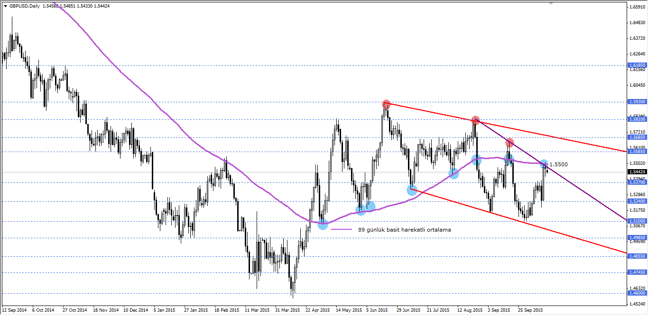Click the legend text '89 günlük basit hareketli ortalama'
Viewport: 648px width, 315px height.
click(x=404, y=229)
